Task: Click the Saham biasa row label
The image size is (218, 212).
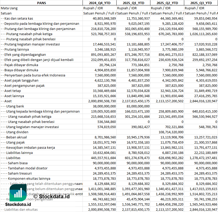Action: point(18,163)
